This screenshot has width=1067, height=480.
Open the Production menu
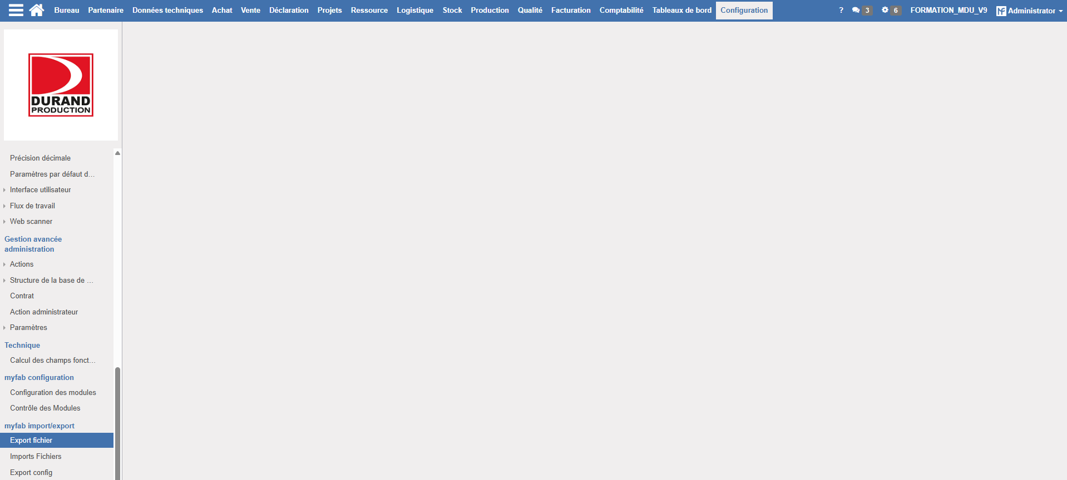(x=490, y=11)
